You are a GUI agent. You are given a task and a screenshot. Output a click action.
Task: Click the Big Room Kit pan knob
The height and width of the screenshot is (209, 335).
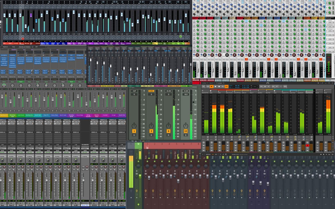tap(4, 85)
